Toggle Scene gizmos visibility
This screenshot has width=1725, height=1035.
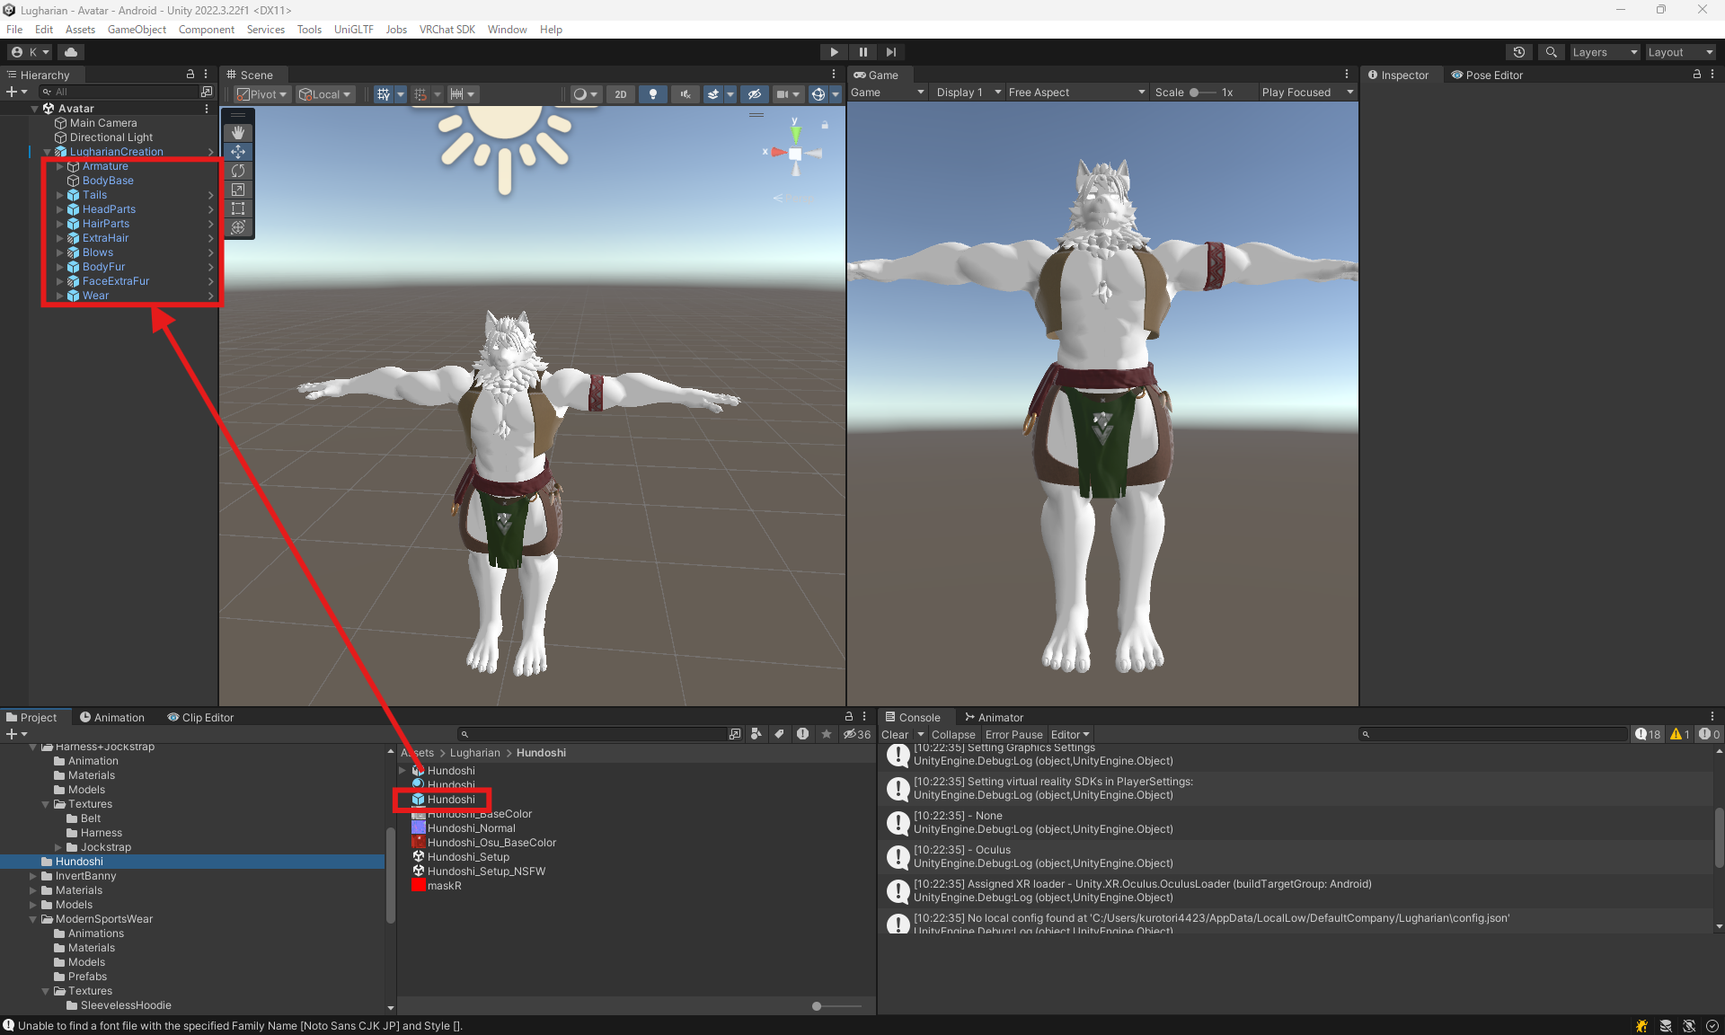click(818, 94)
